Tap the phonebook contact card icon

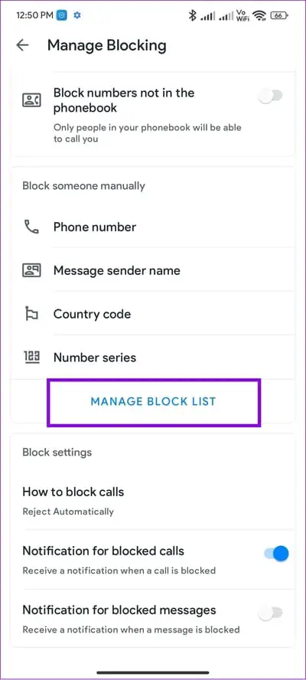[31, 100]
